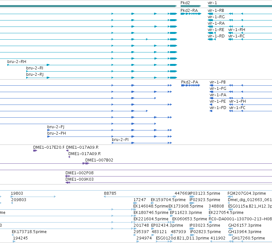Viewport: 272px width, 243px height.
Task: Click the EK173718.5prime EST label
Action: pos(29,232)
